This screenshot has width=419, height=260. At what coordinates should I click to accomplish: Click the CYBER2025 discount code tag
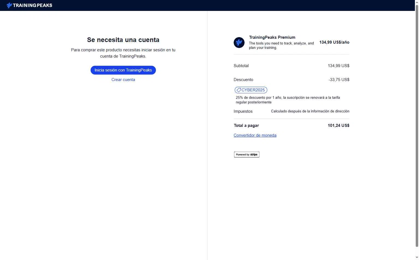pos(251,90)
